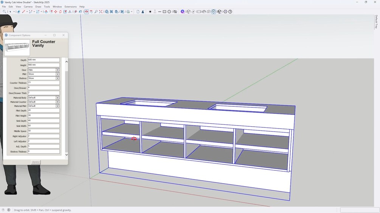This screenshot has height=213, width=380.
Task: Click the Counter Thicknes input field
Action: click(43, 83)
